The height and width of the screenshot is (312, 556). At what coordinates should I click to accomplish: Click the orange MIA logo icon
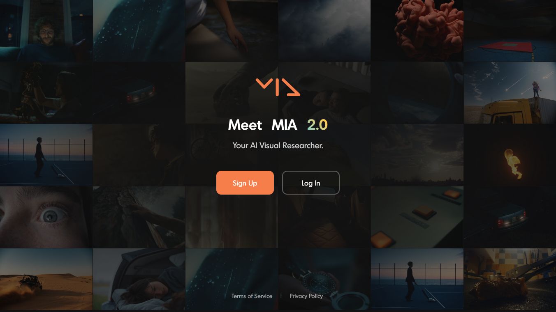(x=278, y=87)
